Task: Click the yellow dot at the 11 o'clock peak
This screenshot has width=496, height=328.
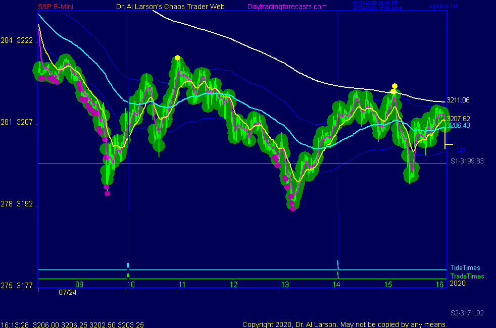Action: tap(177, 58)
